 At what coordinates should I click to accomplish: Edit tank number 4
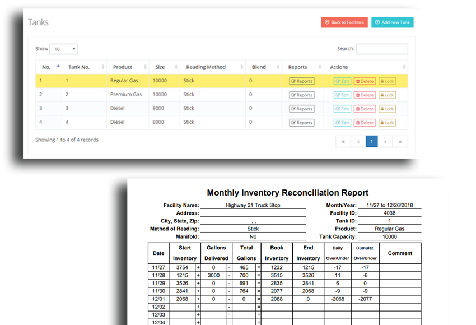(342, 123)
